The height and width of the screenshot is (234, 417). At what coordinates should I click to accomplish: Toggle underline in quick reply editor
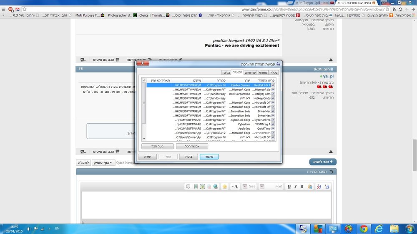pos(289,187)
